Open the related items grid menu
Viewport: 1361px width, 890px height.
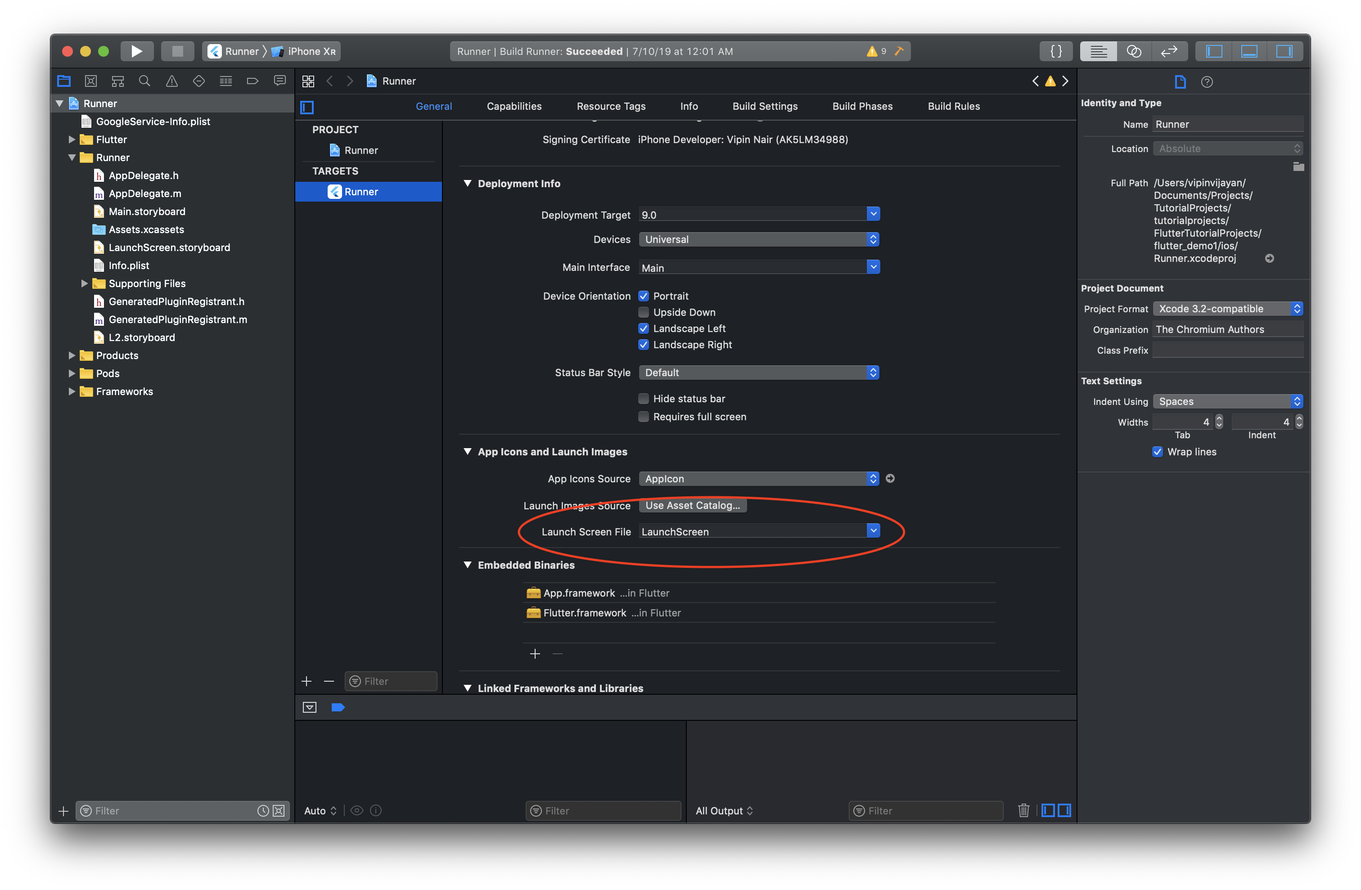click(308, 81)
